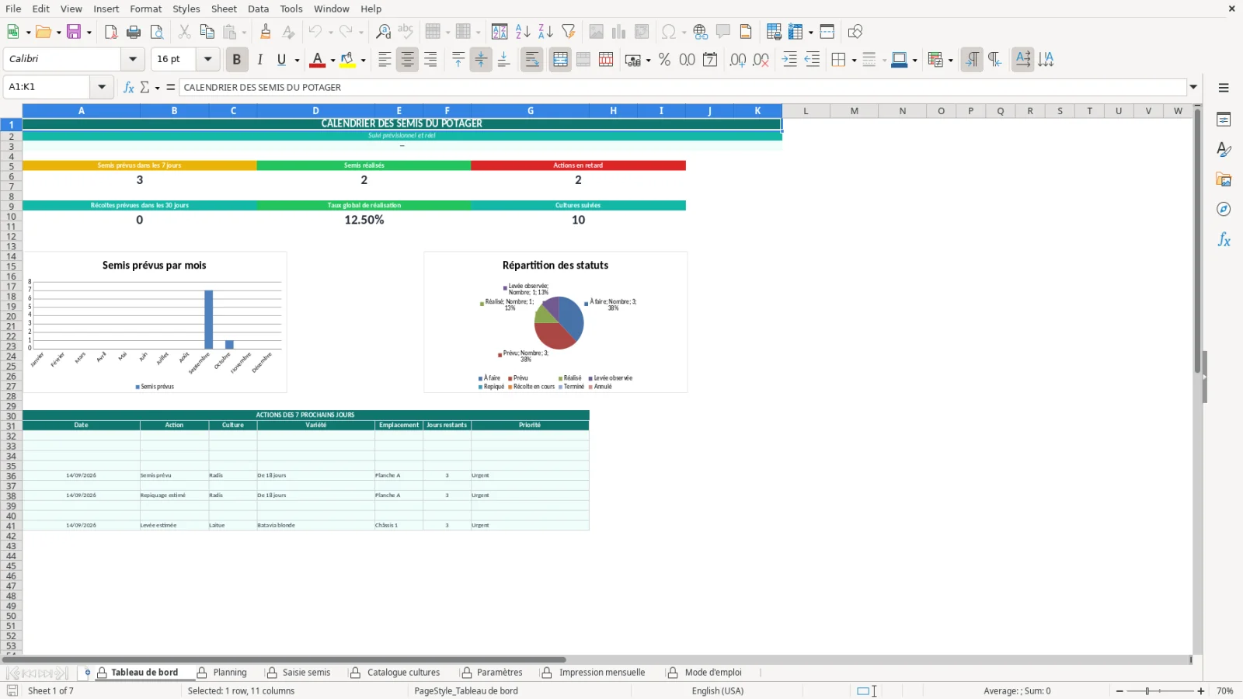Click the Copy icon
Screen dimensions: 1243x699
coord(207,32)
